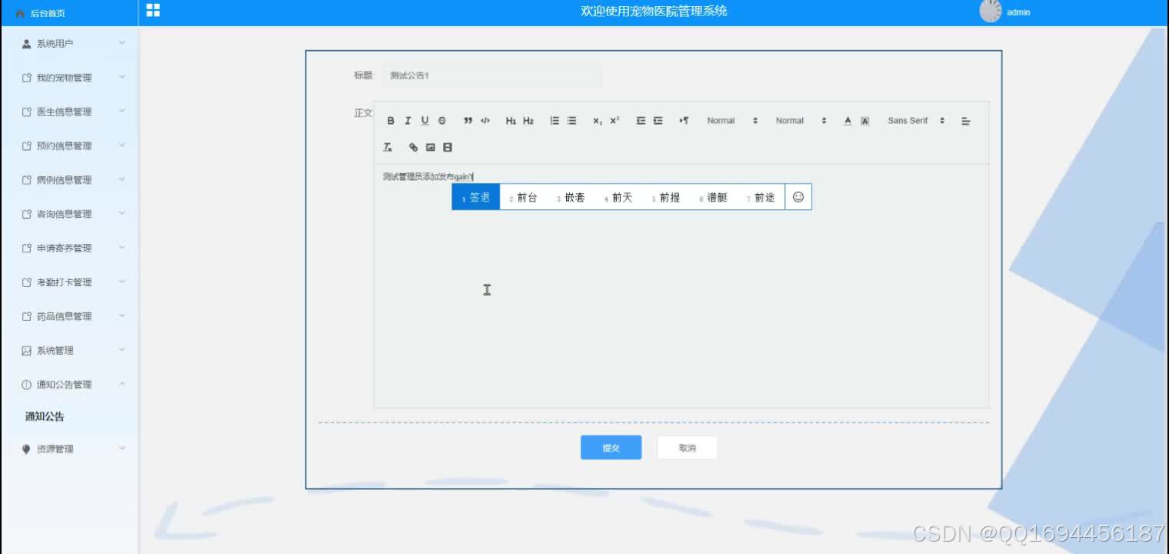Submit the notice with 提交

[x=611, y=448]
